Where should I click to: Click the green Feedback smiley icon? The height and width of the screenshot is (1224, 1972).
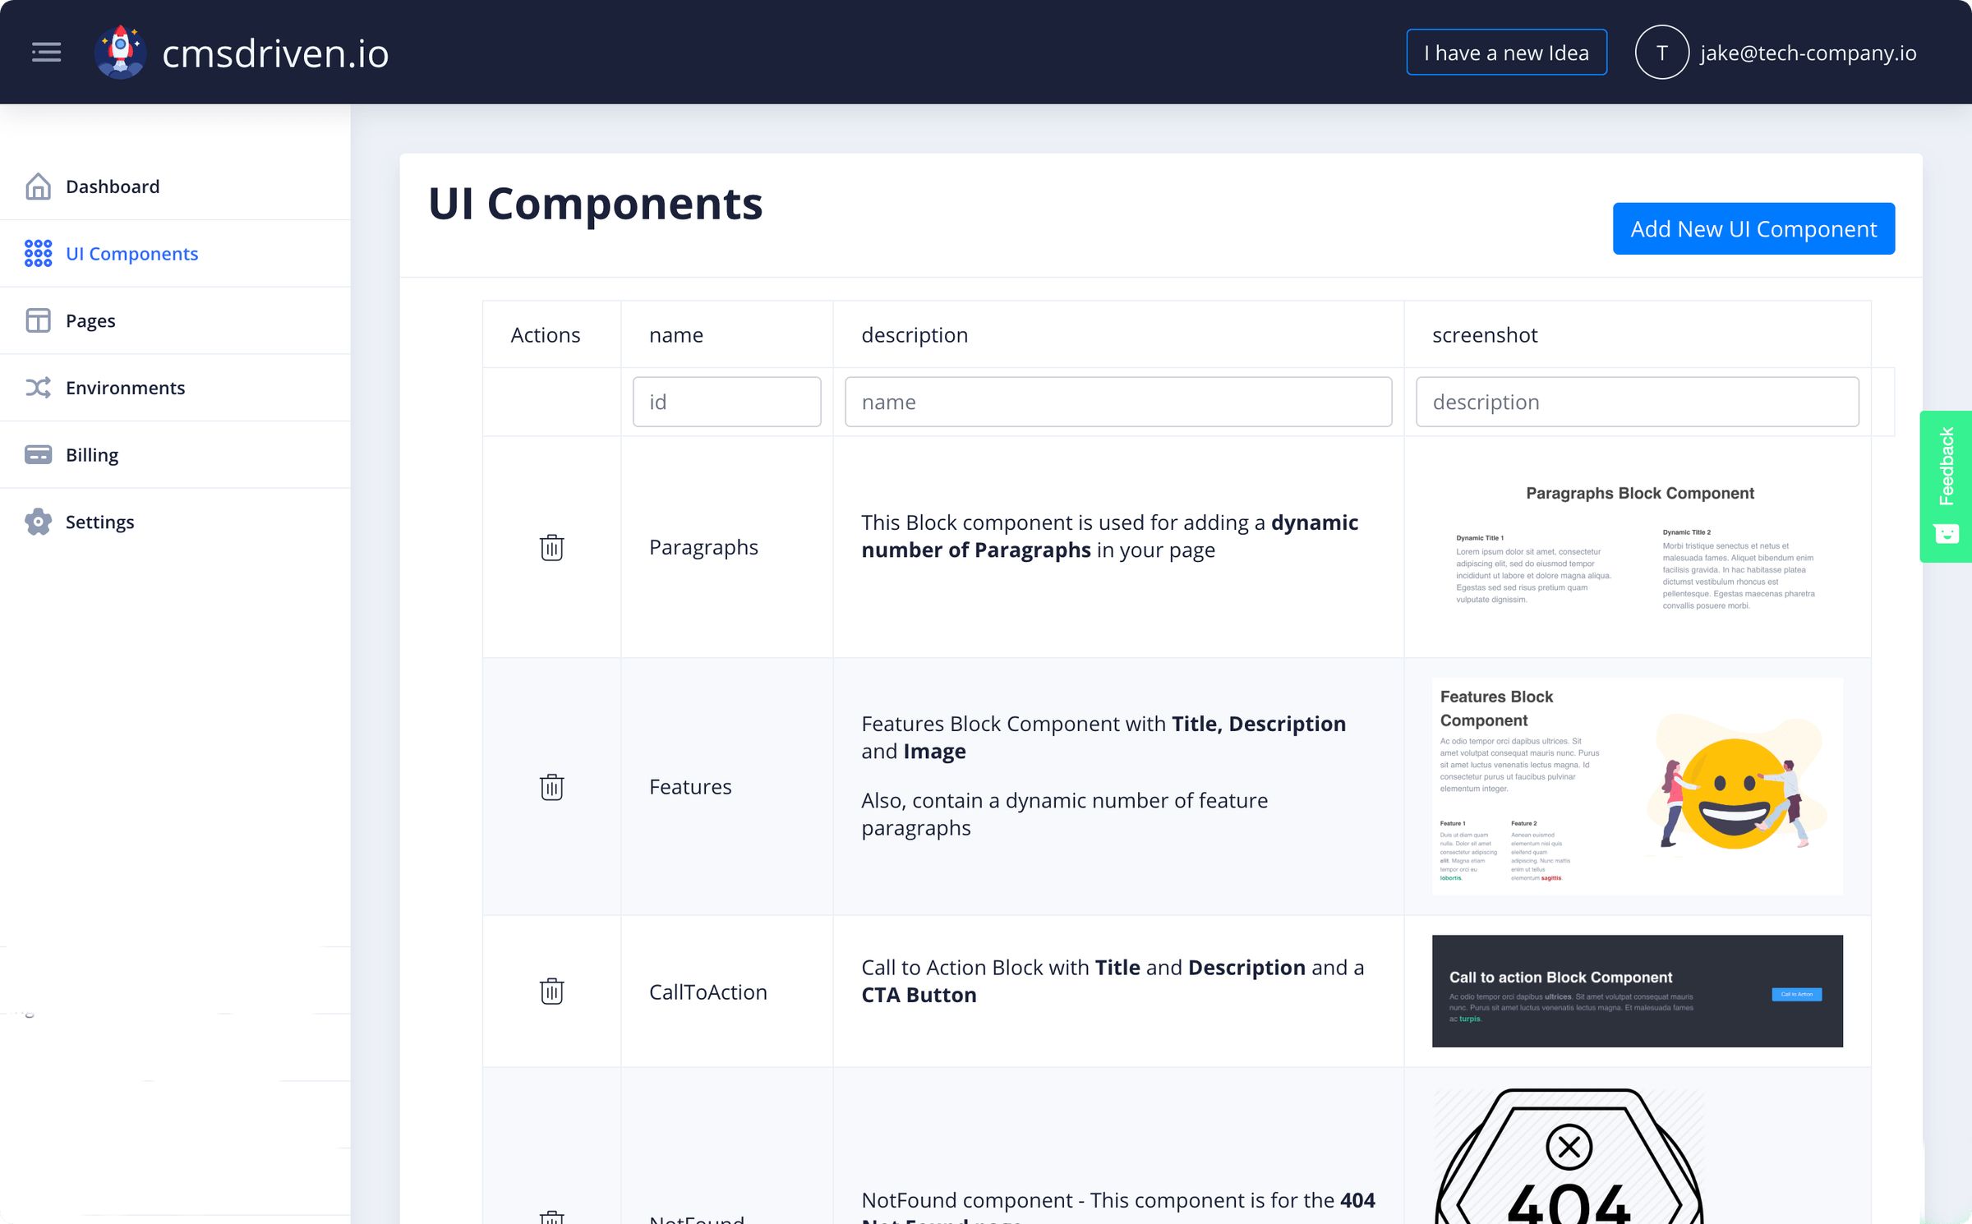tap(1946, 532)
